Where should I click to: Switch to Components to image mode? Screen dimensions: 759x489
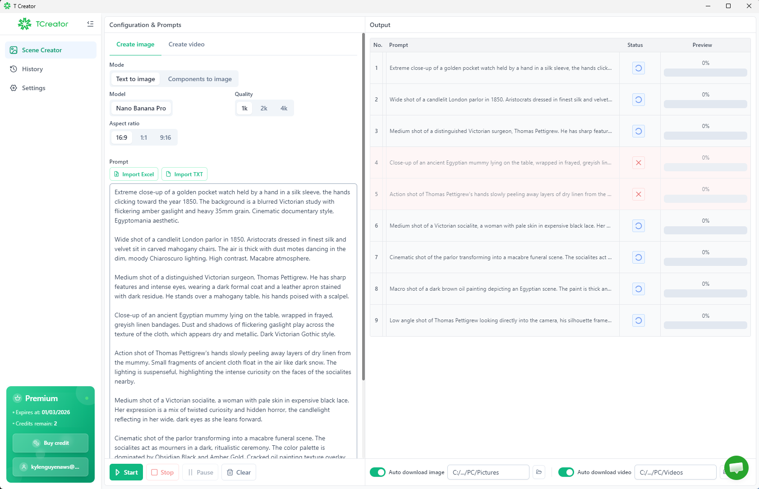[x=200, y=79]
